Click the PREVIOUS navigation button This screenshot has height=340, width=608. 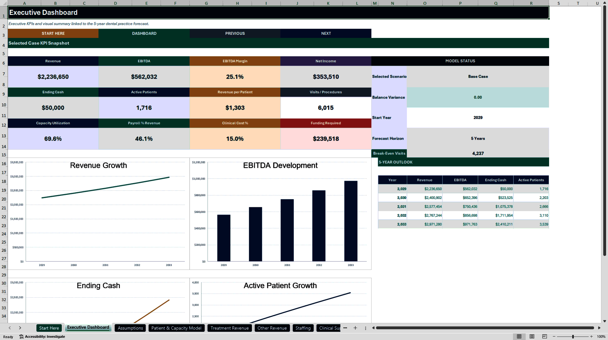tap(235, 33)
